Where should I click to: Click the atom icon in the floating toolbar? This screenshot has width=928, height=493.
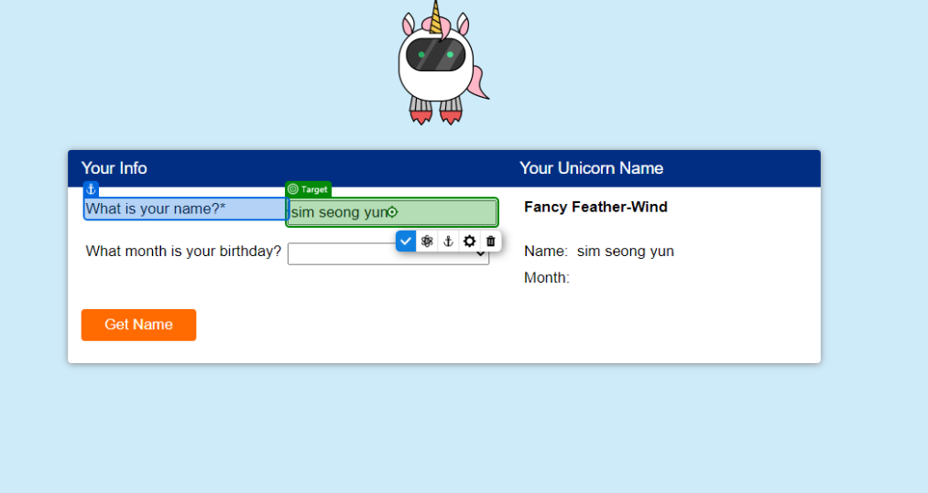pyautogui.click(x=427, y=241)
